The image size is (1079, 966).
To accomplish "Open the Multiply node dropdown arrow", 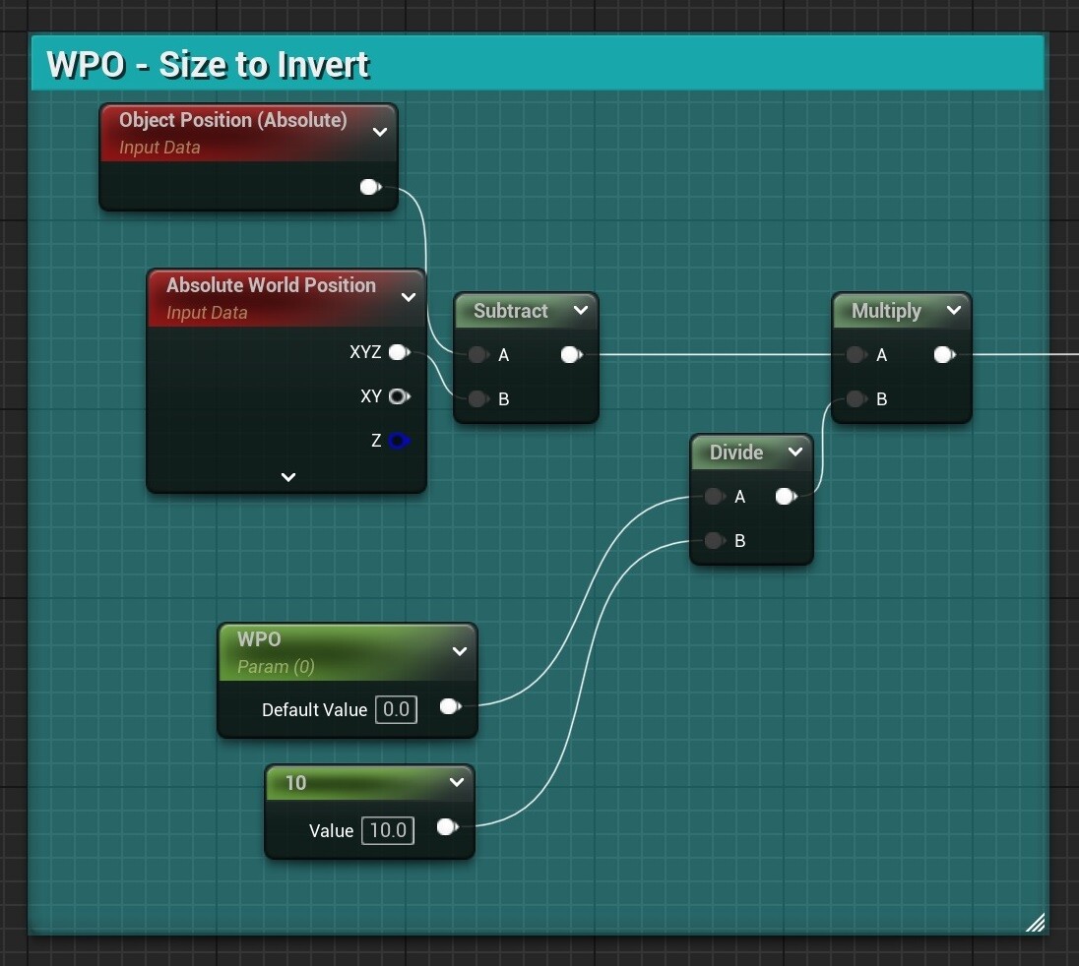I will [953, 311].
